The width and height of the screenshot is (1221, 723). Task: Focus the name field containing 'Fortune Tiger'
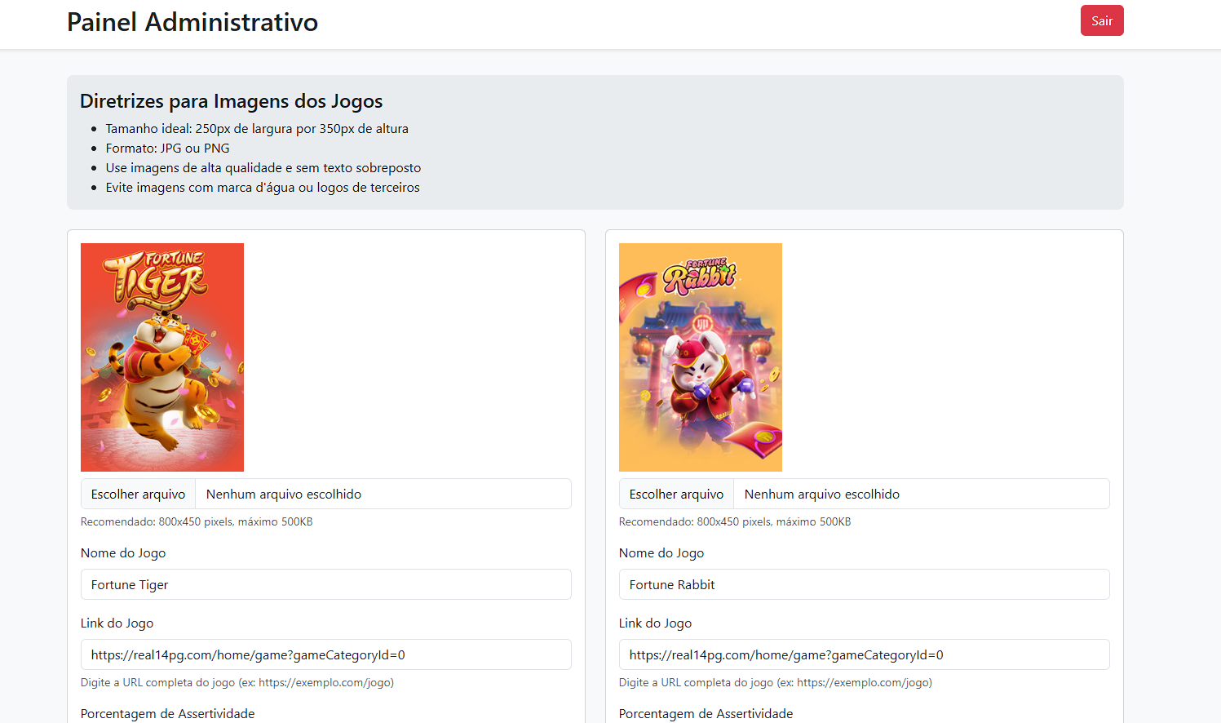pos(325,585)
